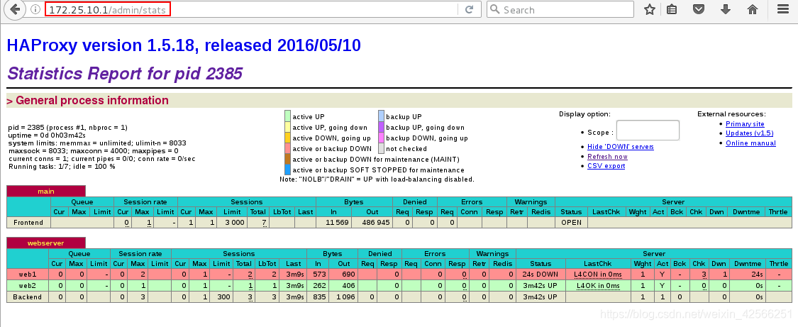Open the Firefox hamburger menu
This screenshot has width=798, height=327.
[x=782, y=10]
